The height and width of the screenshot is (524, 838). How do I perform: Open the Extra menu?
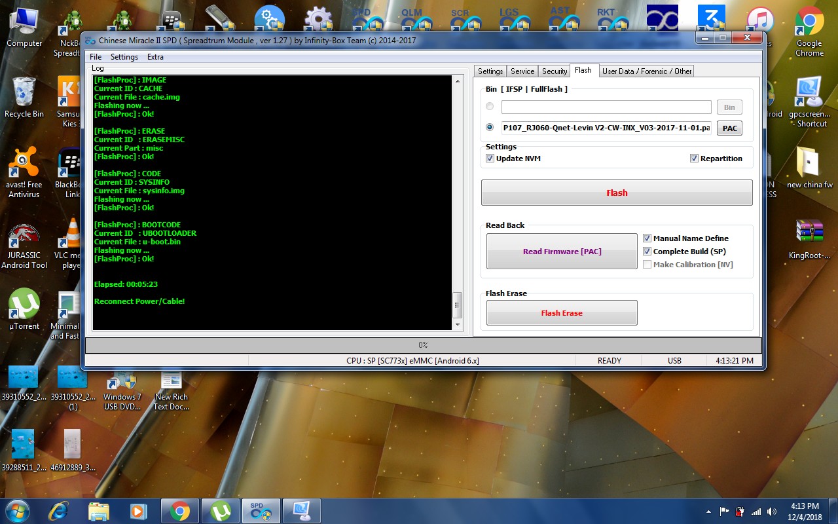(x=155, y=57)
